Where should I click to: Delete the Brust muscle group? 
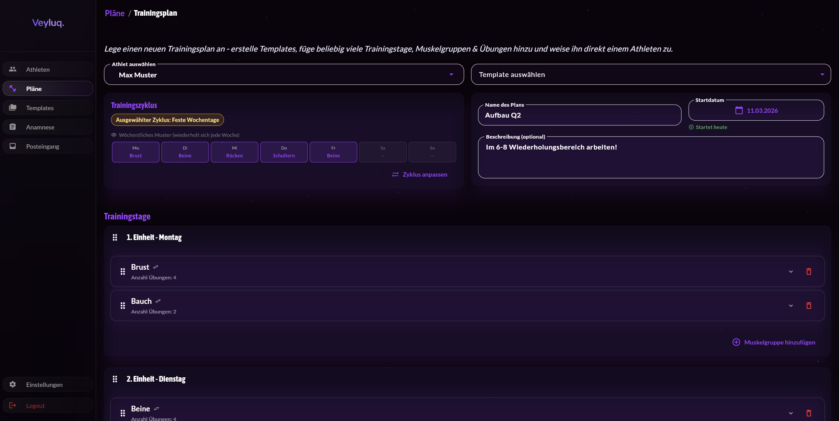pyautogui.click(x=808, y=271)
